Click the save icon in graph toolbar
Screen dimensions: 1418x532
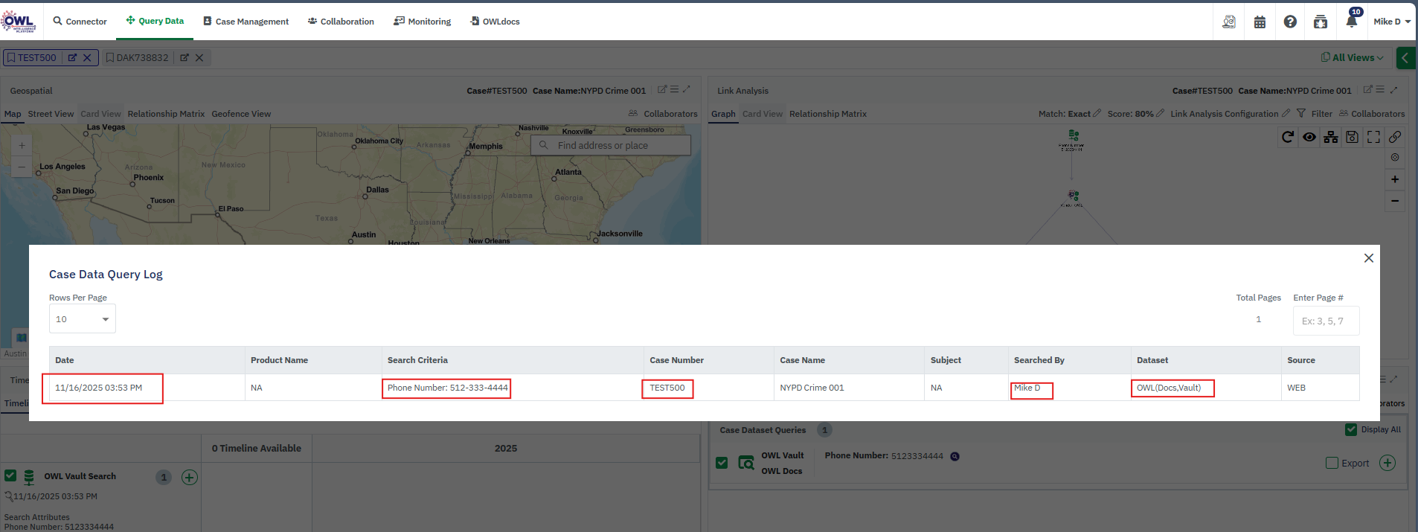tap(1353, 137)
